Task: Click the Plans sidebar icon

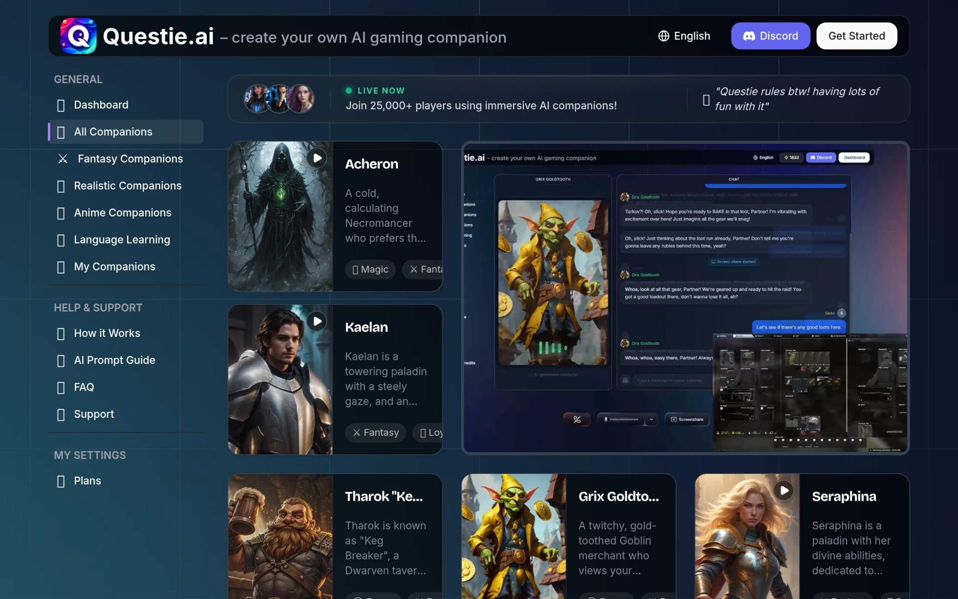Action: pos(61,481)
